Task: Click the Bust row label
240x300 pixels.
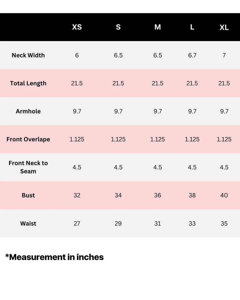Action: tap(28, 195)
